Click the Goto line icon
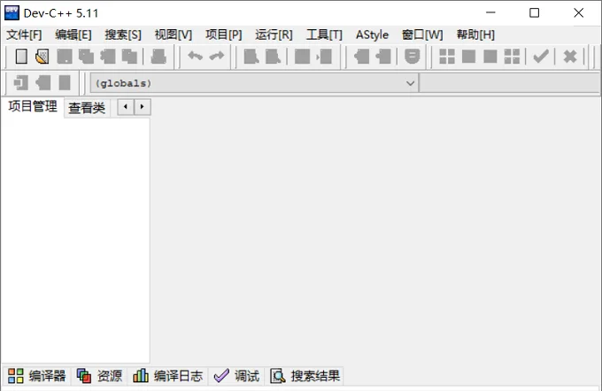Screen dimensions: 602x391 324,57
